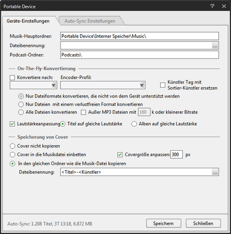Uncheck Covergröße anpassen checkbox

[x=120, y=155]
